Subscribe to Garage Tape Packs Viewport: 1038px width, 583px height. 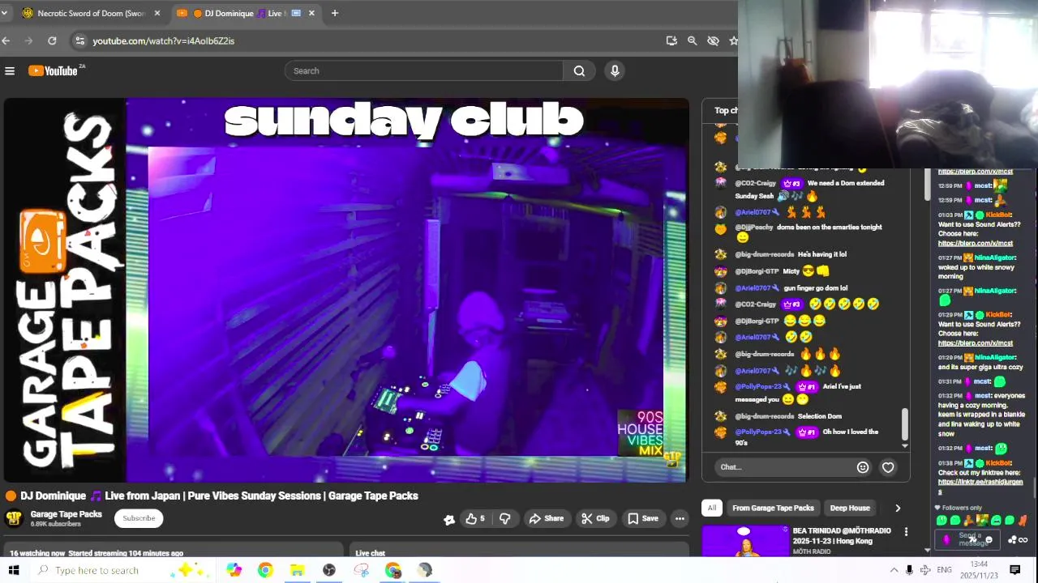pyautogui.click(x=139, y=518)
